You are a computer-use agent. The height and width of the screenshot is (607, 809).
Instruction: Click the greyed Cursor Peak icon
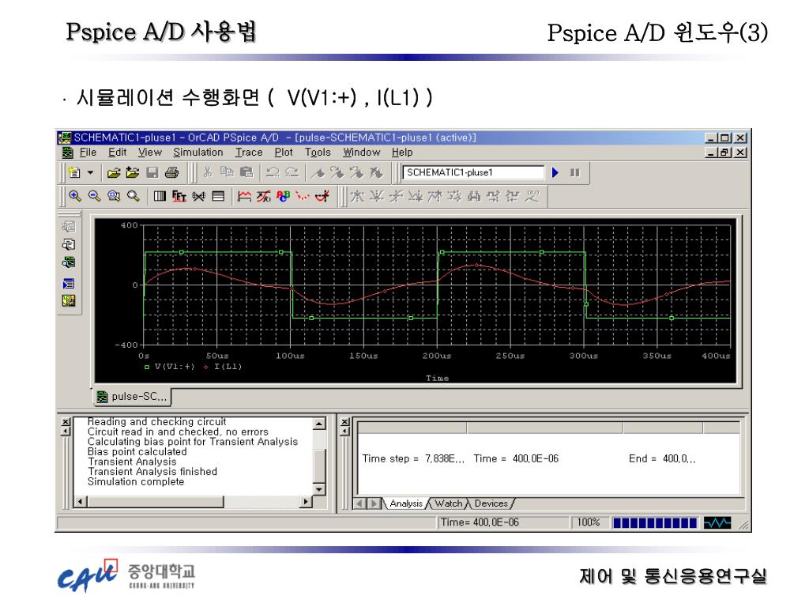pyautogui.click(x=357, y=196)
